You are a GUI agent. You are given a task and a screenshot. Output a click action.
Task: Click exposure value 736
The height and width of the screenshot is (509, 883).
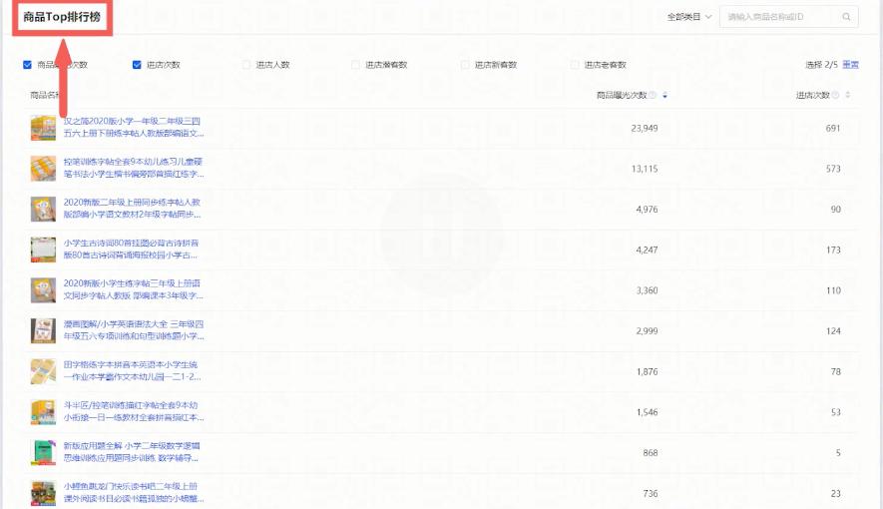click(x=651, y=493)
